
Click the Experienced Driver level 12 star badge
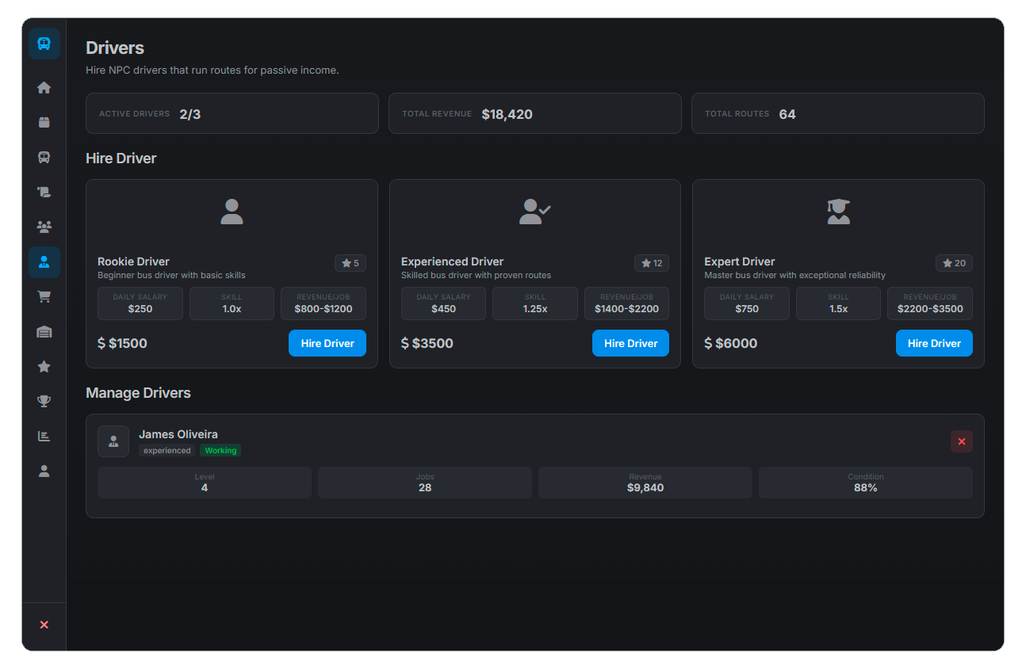coord(652,263)
